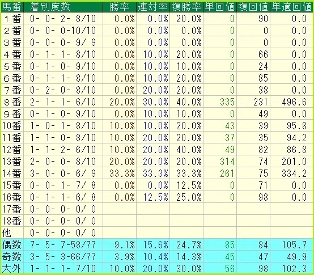Select the 11番 row label
The image size is (314, 275).
pos(12,138)
